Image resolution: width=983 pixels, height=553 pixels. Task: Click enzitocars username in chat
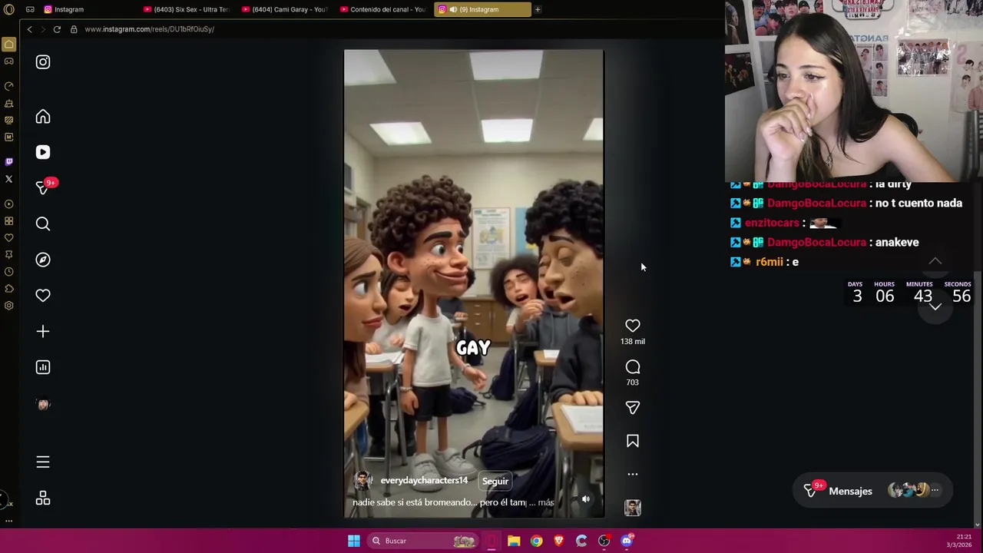coord(772,223)
